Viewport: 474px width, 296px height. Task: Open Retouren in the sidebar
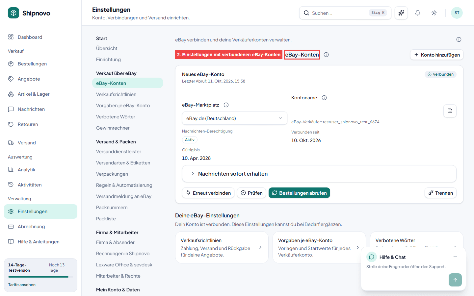(x=40, y=124)
